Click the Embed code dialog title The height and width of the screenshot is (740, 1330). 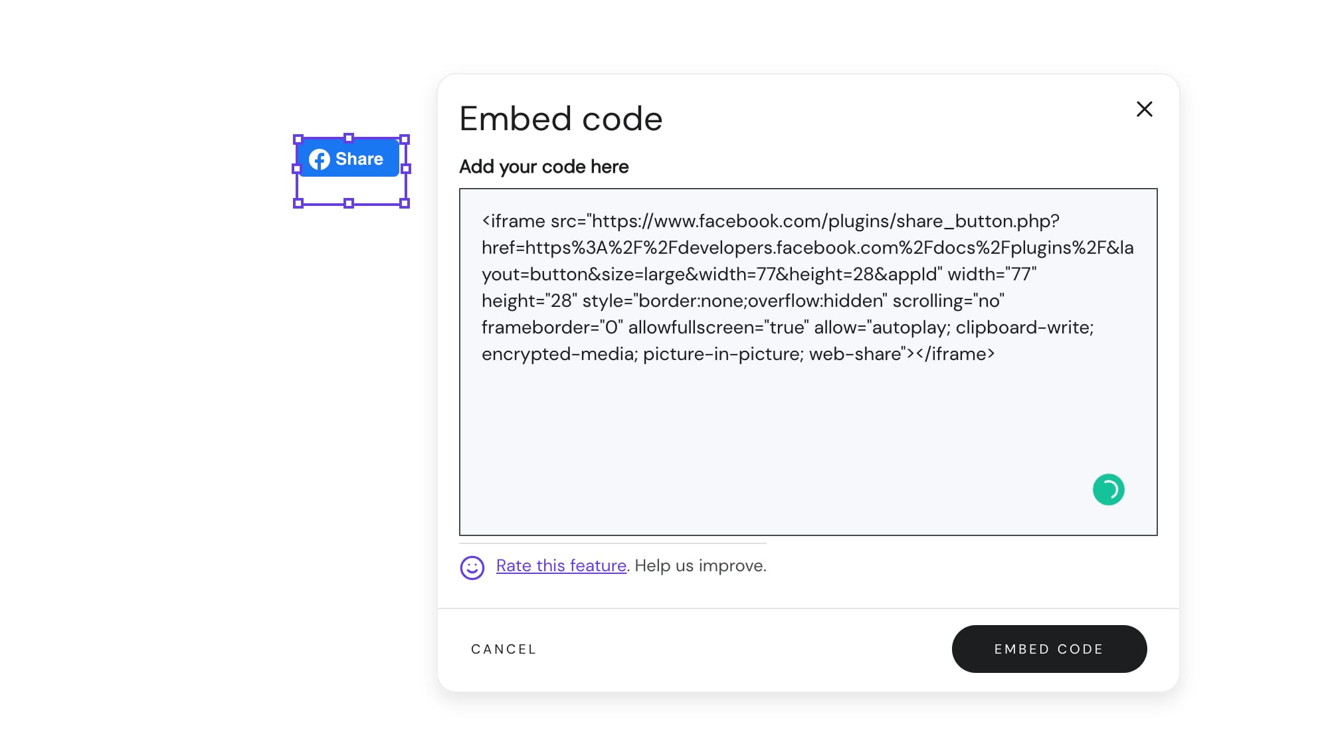[561, 118]
